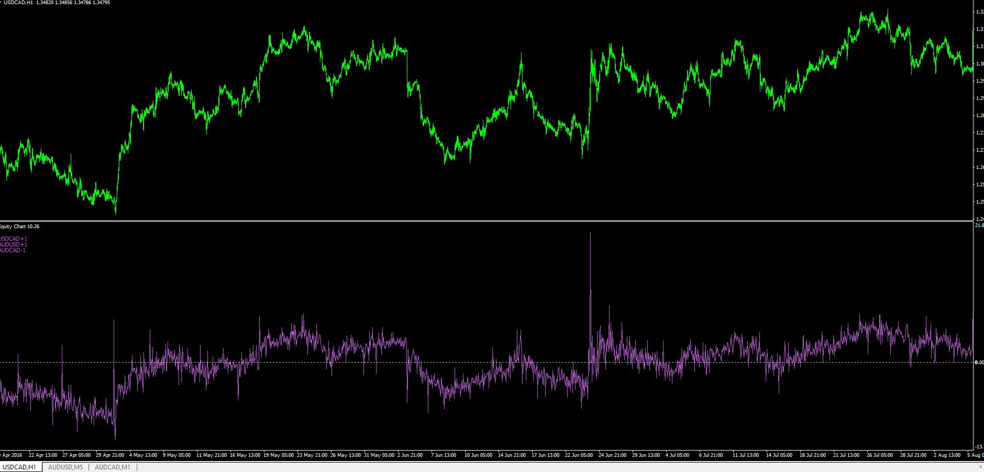Click the 31 May 05:00 time label
984x472 pixels.
coord(379,455)
